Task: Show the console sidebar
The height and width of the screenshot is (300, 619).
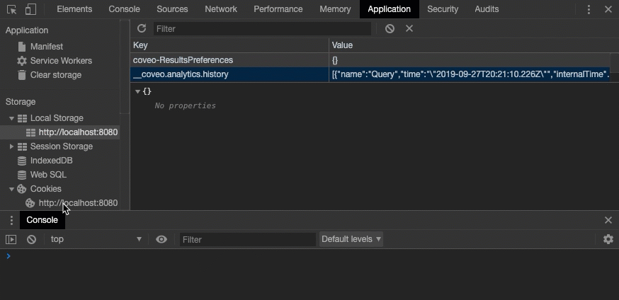Action: [11, 239]
